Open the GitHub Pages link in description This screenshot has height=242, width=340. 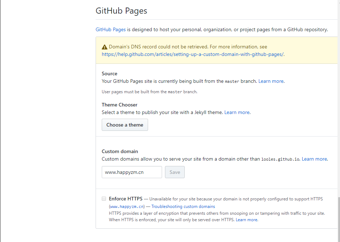coord(111,30)
